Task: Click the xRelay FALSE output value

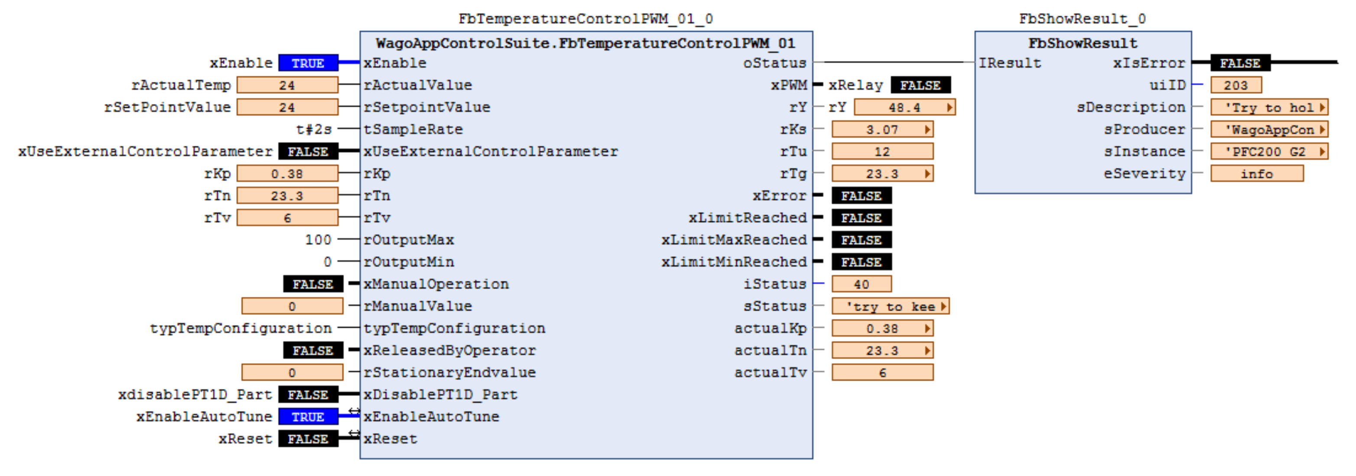Action: click(920, 85)
